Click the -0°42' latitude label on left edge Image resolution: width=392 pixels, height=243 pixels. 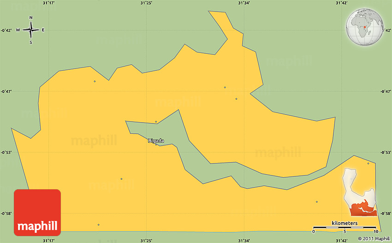[6, 30]
